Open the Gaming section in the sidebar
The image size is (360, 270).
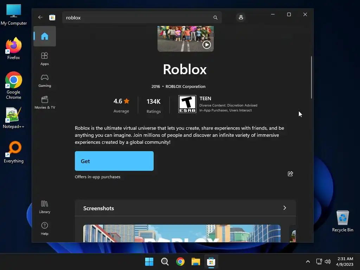click(x=45, y=81)
